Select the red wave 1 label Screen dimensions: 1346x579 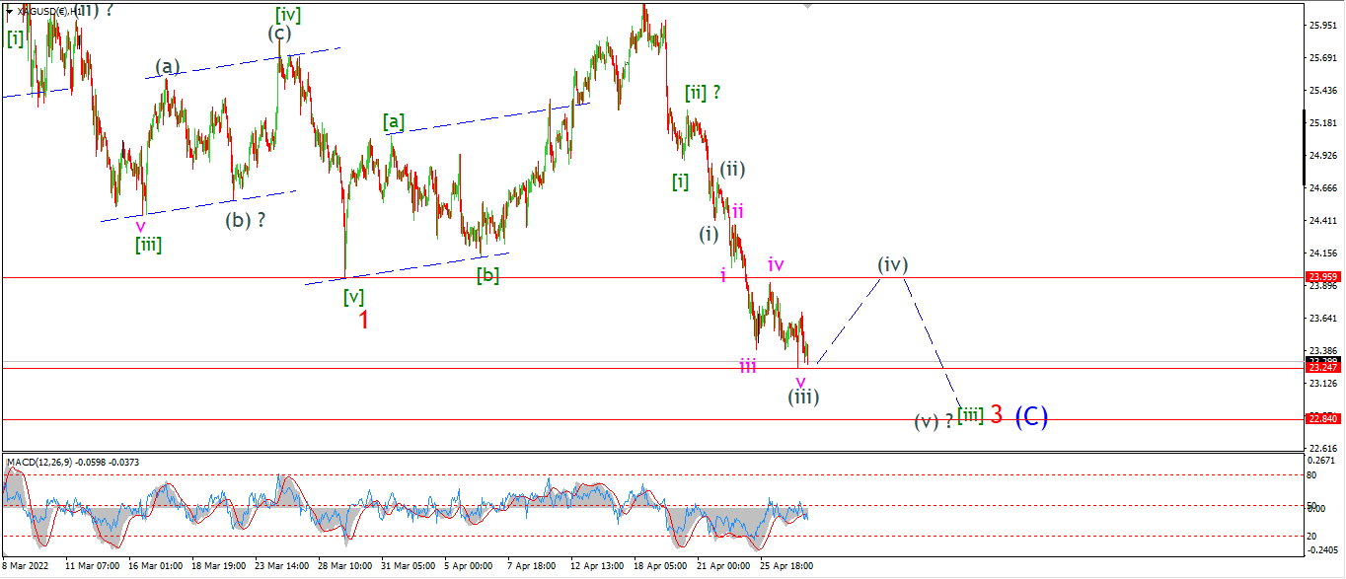(x=363, y=320)
